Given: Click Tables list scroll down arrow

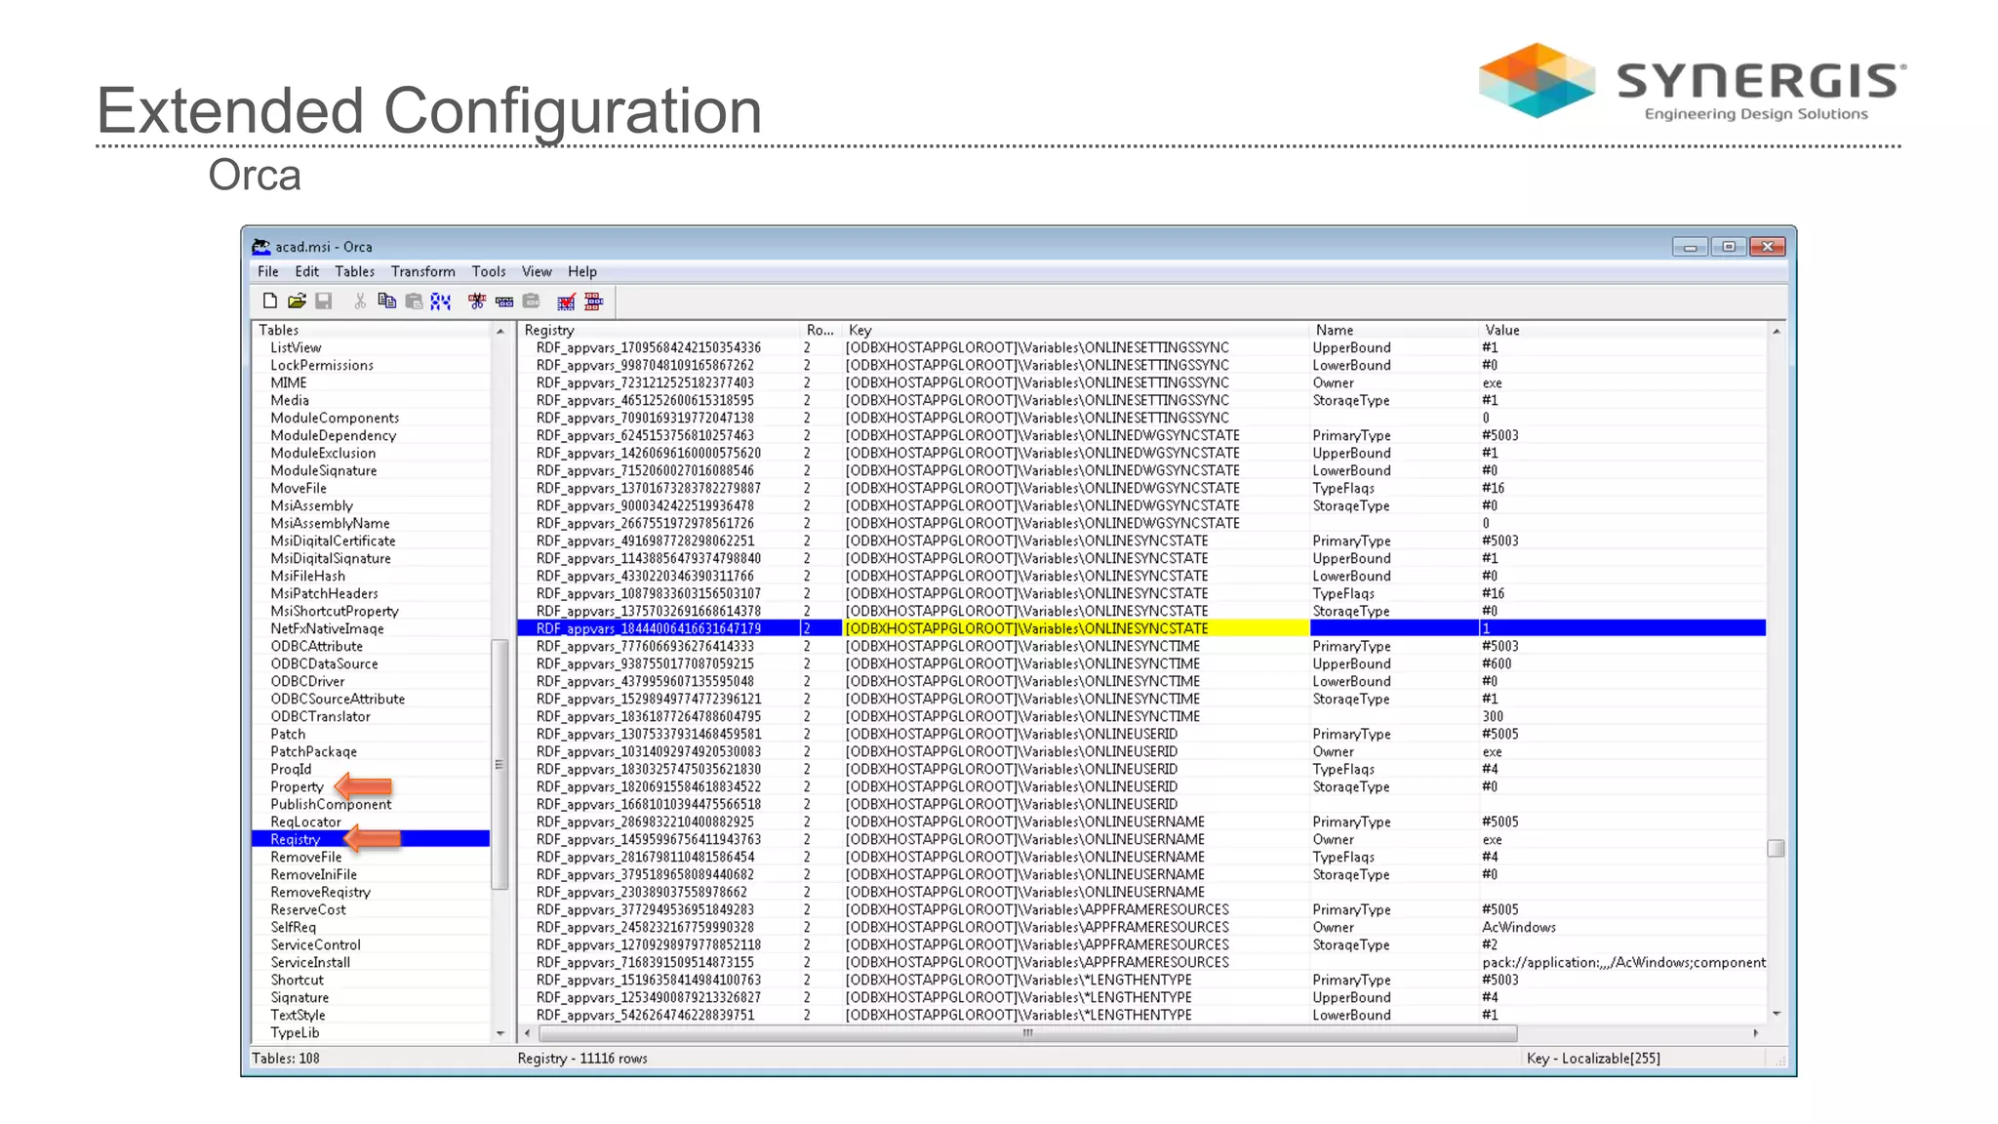Looking at the screenshot, I should pyautogui.click(x=500, y=1033).
